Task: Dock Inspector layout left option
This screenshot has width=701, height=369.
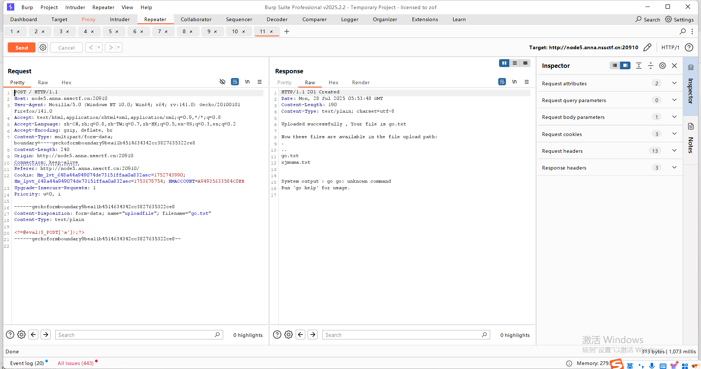Action: pyautogui.click(x=615, y=65)
